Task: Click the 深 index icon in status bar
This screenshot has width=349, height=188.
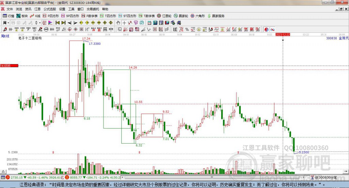Action: point(67,177)
